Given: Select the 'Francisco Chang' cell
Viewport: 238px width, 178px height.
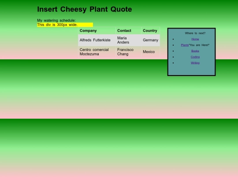Looking at the screenshot, I should (128, 52).
